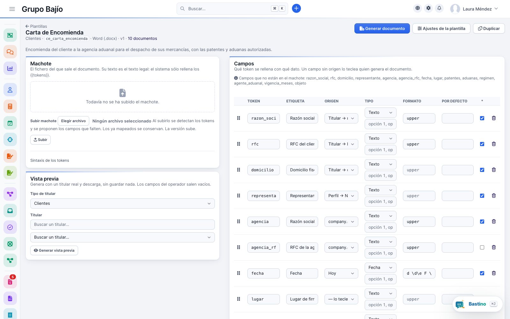
Task: Open the crosshair target sidebar icon
Action: (10, 140)
